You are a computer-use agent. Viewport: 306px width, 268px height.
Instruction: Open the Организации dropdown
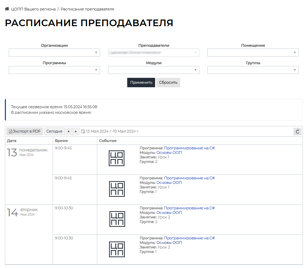[x=54, y=53]
